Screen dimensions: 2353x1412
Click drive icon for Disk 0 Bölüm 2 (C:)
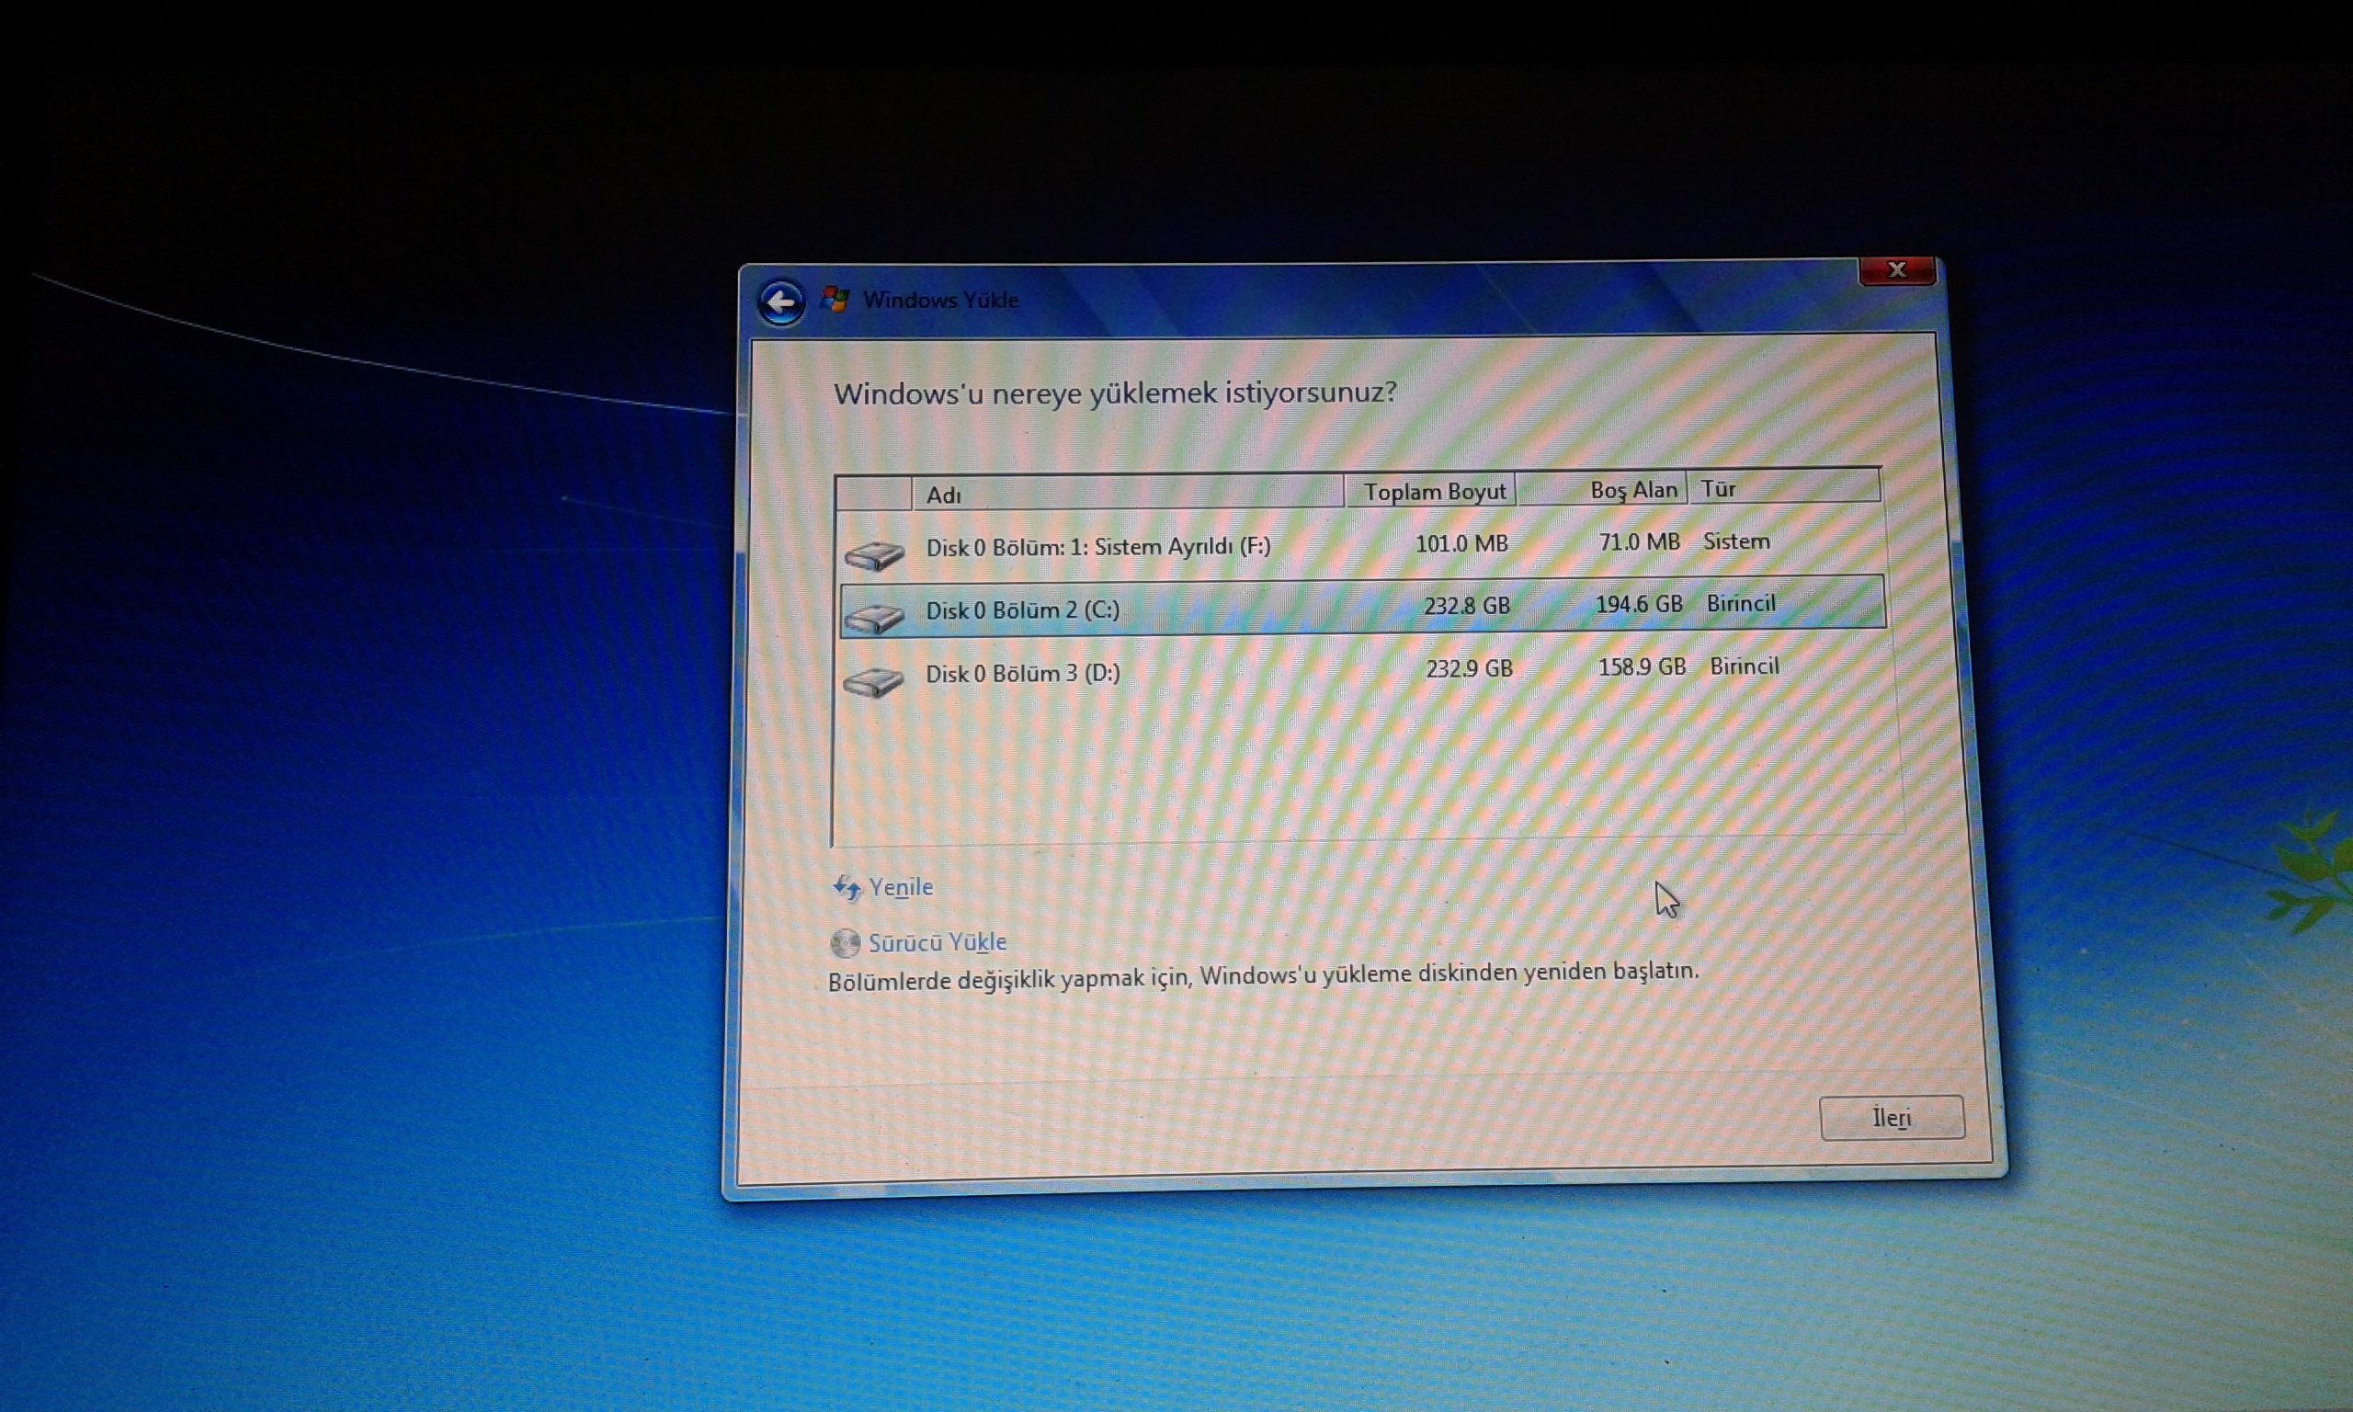[873, 618]
